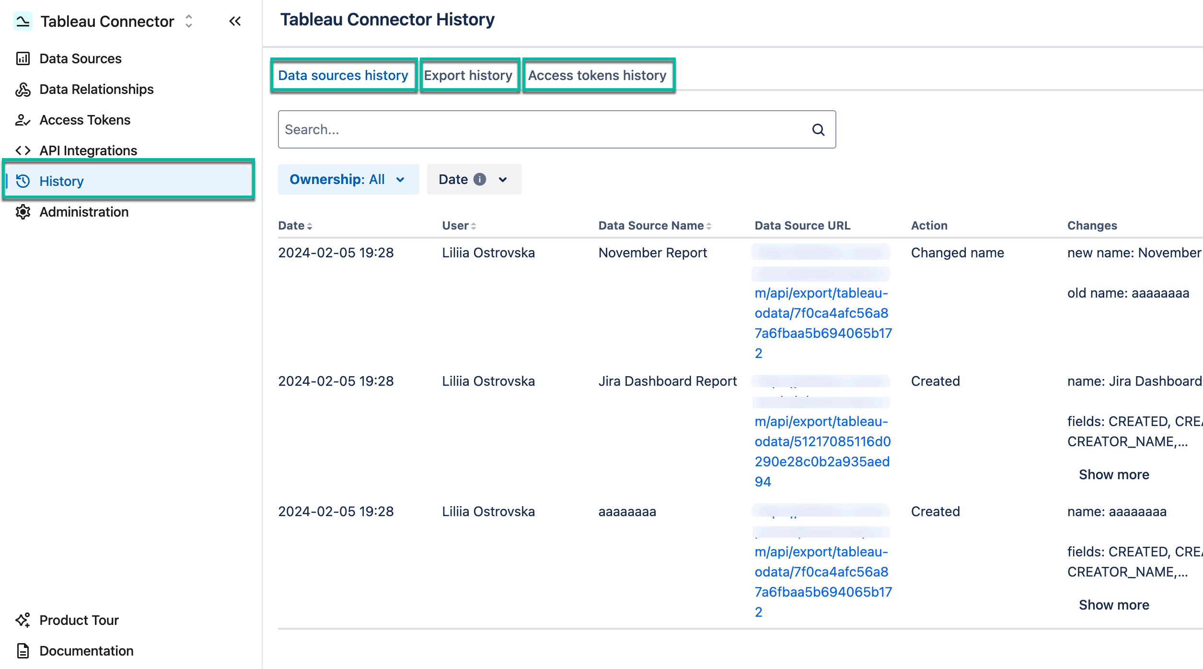Open the Documentation page icon
1203x669 pixels.
[23, 650]
